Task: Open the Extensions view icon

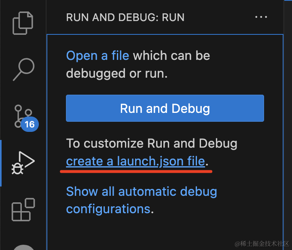Action: 23,210
